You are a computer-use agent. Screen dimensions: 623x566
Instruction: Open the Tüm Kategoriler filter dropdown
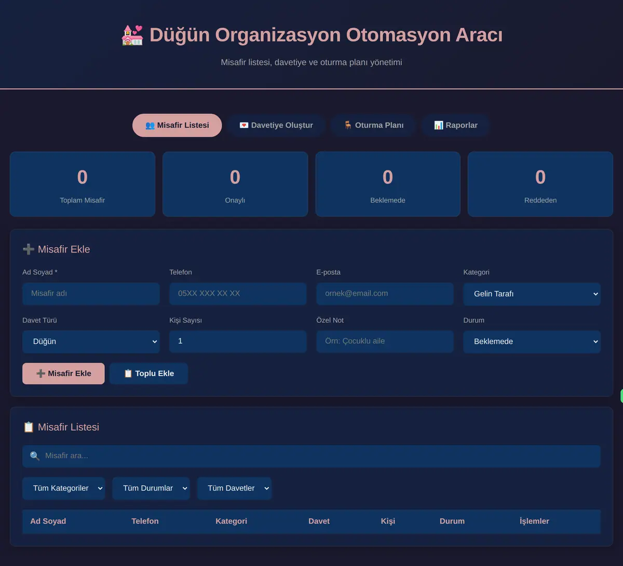coord(63,488)
